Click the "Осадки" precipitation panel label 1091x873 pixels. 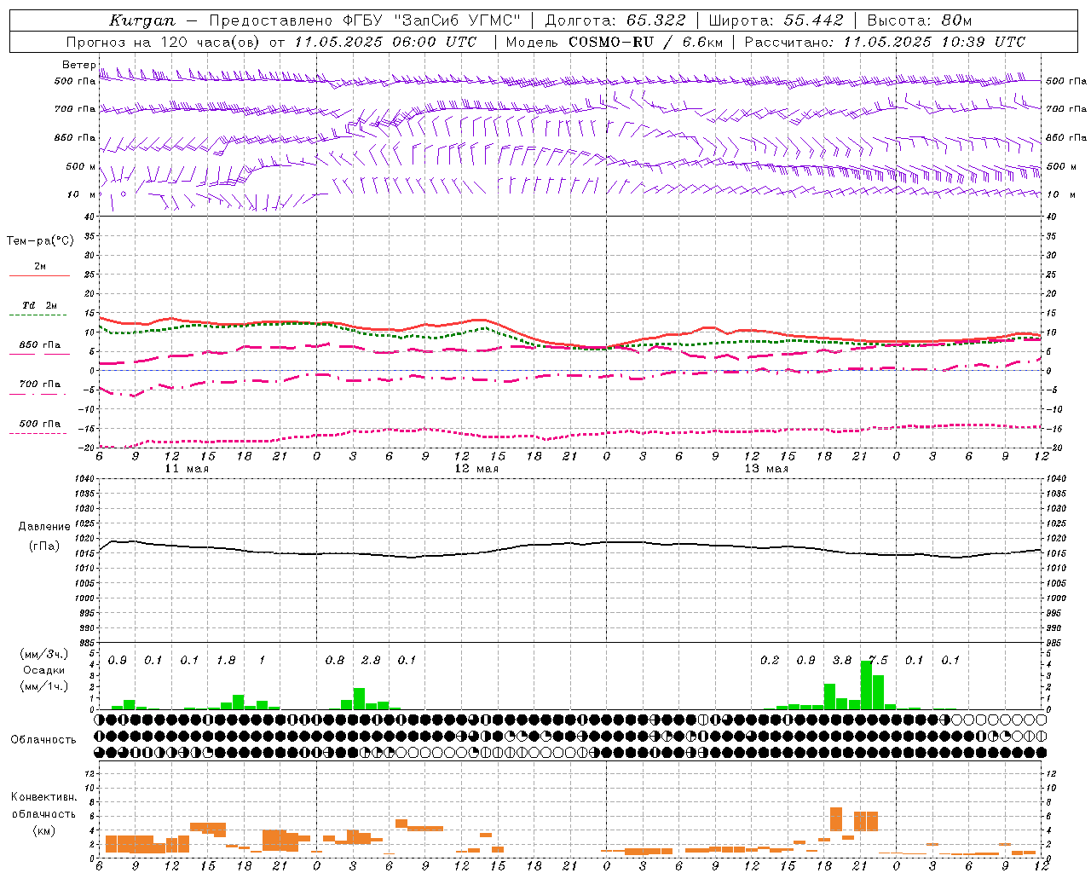tap(43, 670)
